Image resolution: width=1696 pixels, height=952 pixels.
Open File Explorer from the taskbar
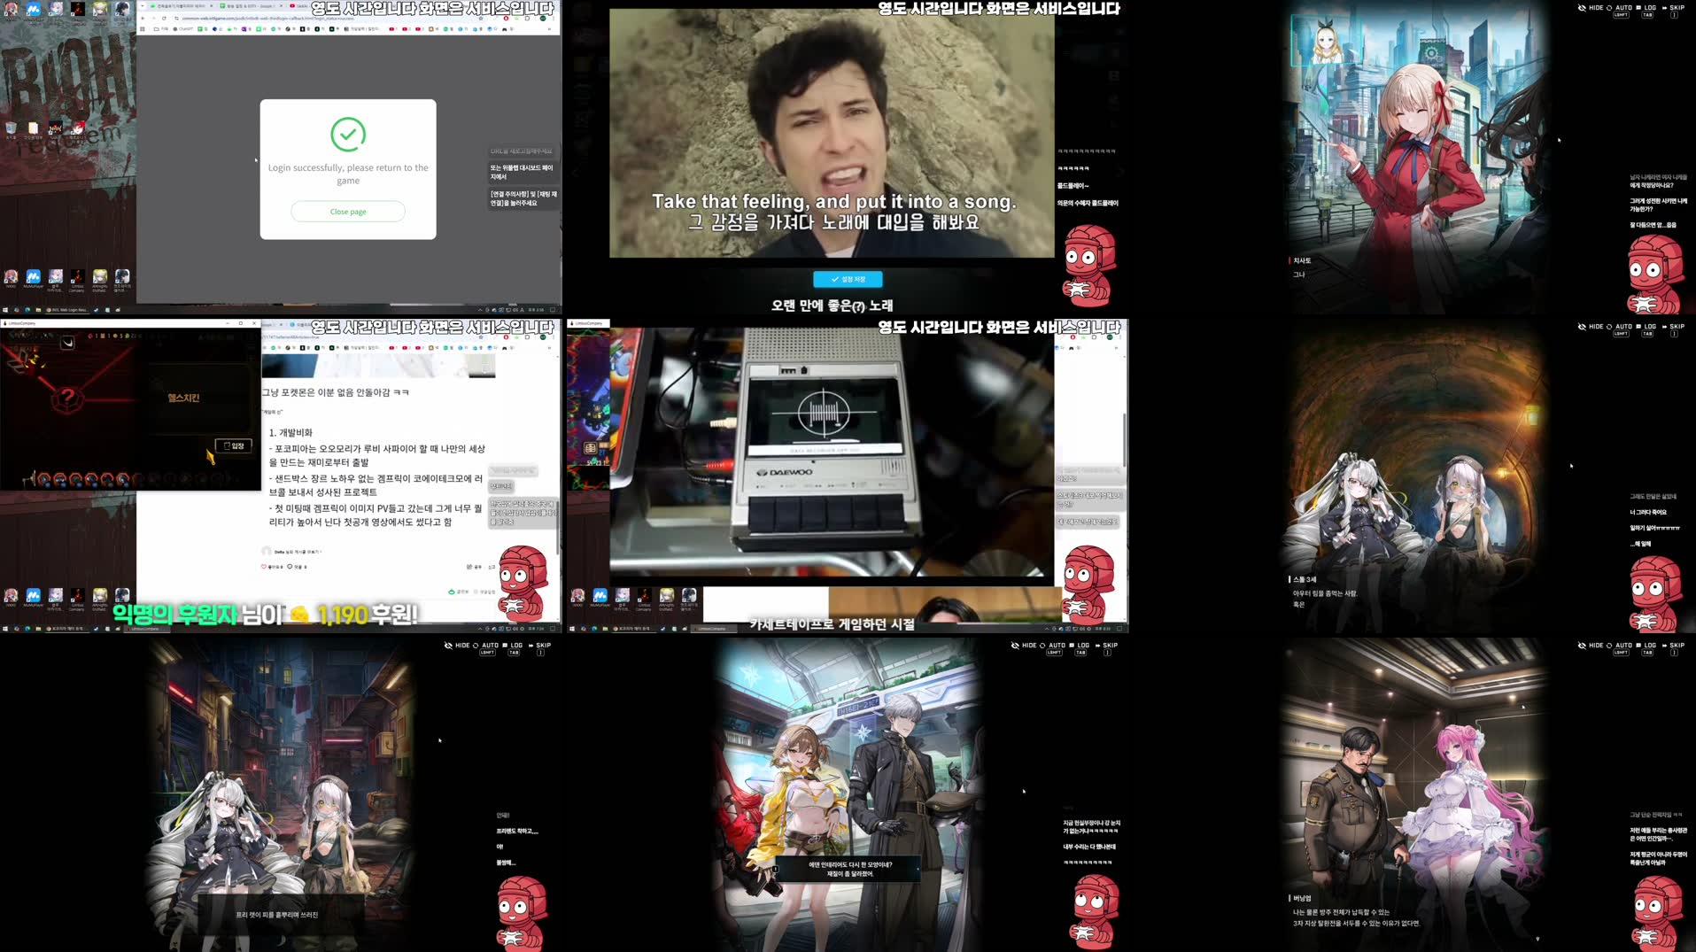coord(38,311)
